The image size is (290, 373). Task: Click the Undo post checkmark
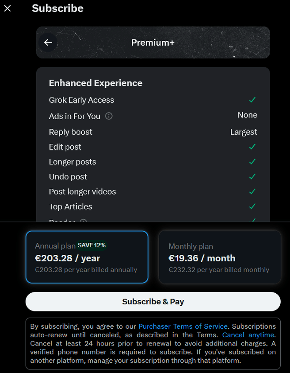pos(252,177)
